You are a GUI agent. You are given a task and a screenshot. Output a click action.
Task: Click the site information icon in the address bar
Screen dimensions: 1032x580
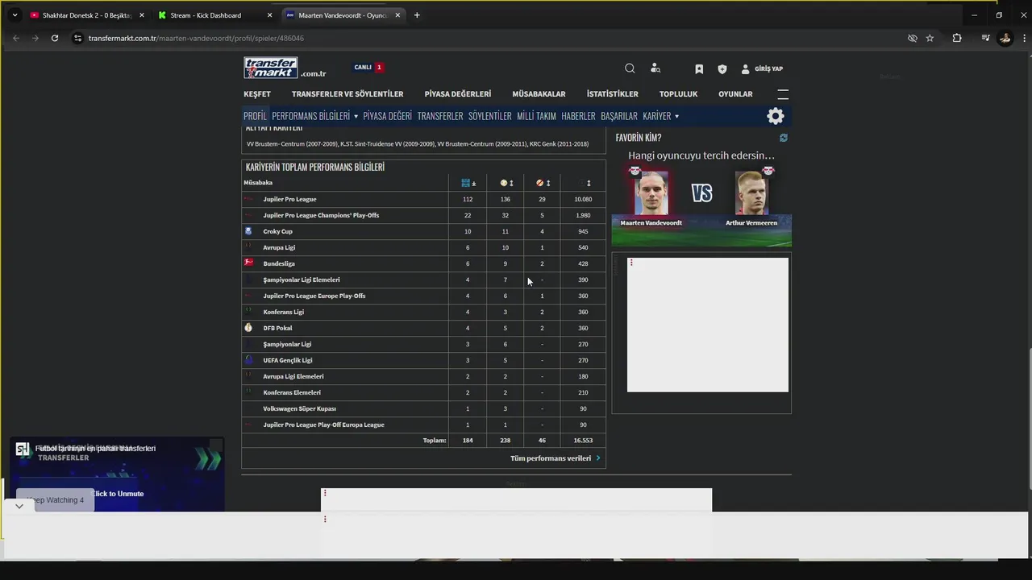click(77, 38)
